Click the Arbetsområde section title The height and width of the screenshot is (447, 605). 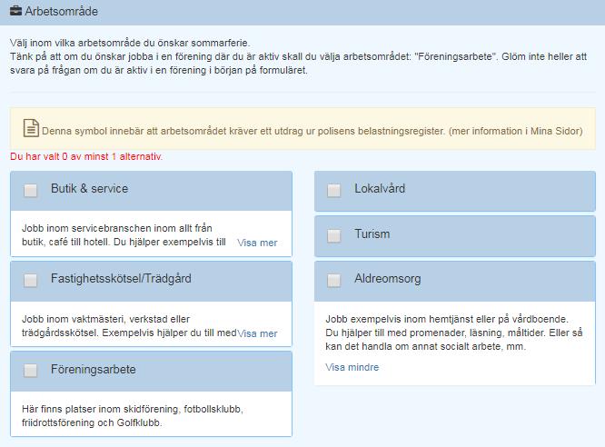pos(62,11)
